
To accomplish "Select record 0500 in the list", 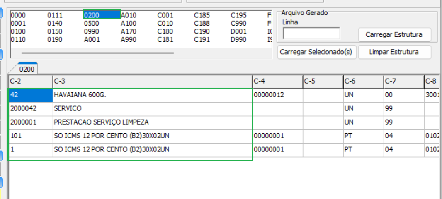I will coord(91,24).
